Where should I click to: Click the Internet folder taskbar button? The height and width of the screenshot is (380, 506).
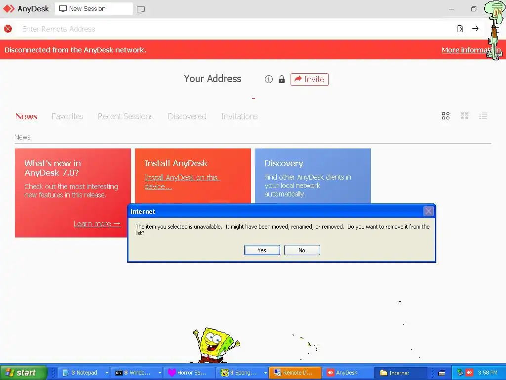coord(401,373)
